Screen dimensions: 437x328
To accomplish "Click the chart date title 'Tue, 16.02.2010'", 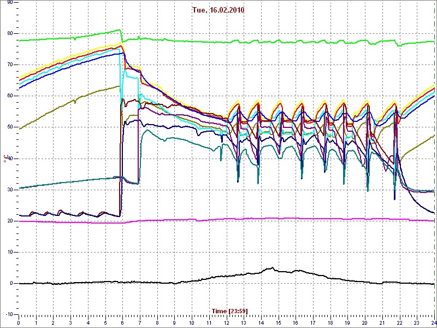I will (218, 10).
